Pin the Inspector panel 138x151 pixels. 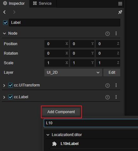120,12
